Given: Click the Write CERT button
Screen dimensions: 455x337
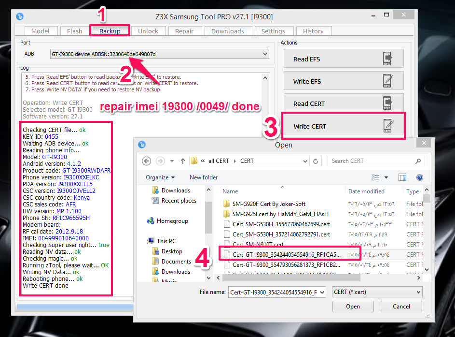Looking at the screenshot, I should point(344,126).
